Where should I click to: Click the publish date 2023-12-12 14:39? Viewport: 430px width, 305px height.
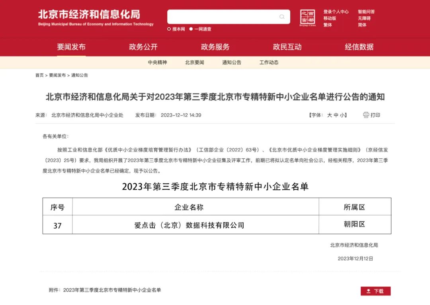tap(181, 115)
